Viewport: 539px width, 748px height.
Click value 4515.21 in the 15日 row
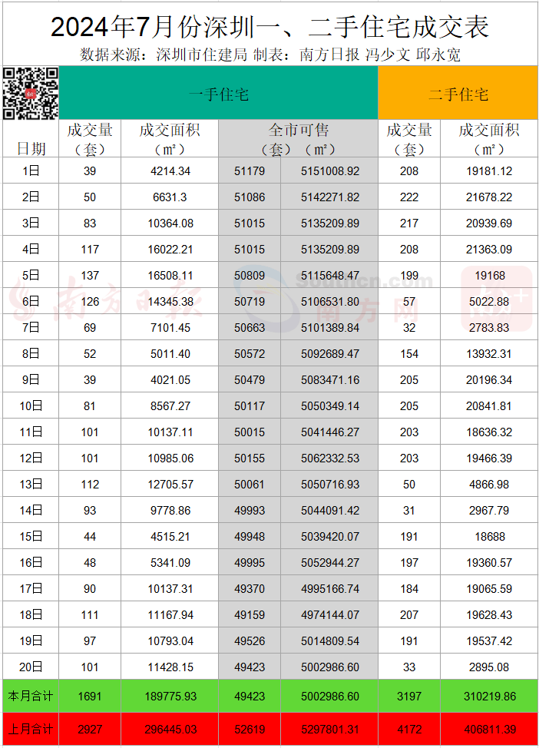point(170,537)
